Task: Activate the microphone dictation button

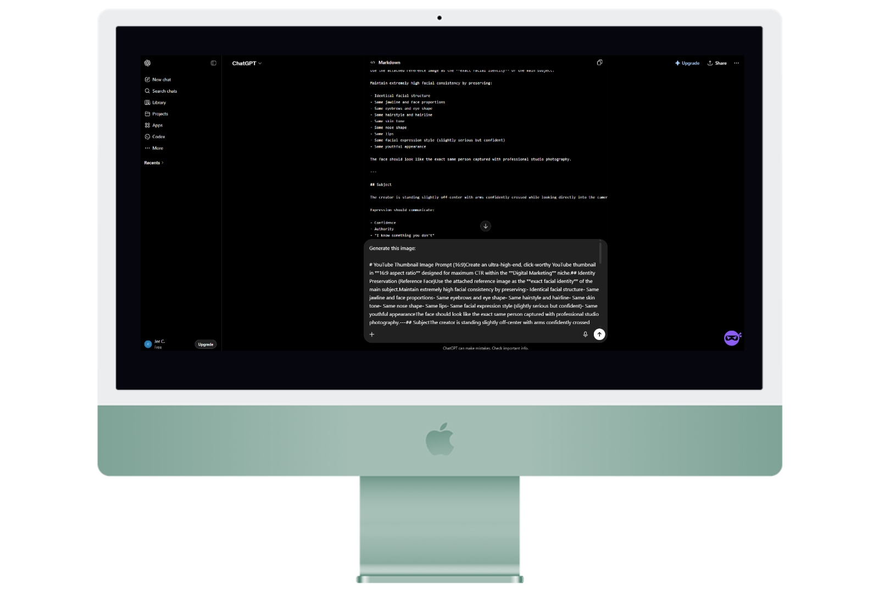Action: [585, 334]
